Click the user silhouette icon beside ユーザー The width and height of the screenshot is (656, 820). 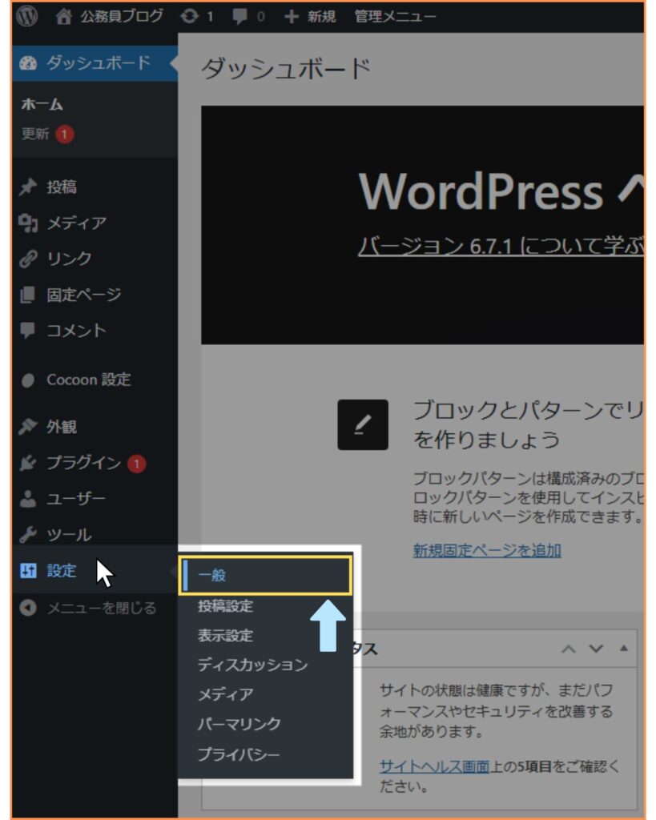(x=28, y=498)
